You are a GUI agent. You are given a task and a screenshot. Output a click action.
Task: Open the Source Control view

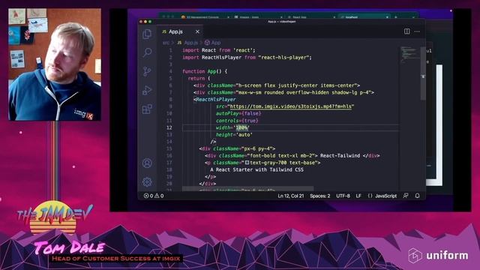(147, 72)
